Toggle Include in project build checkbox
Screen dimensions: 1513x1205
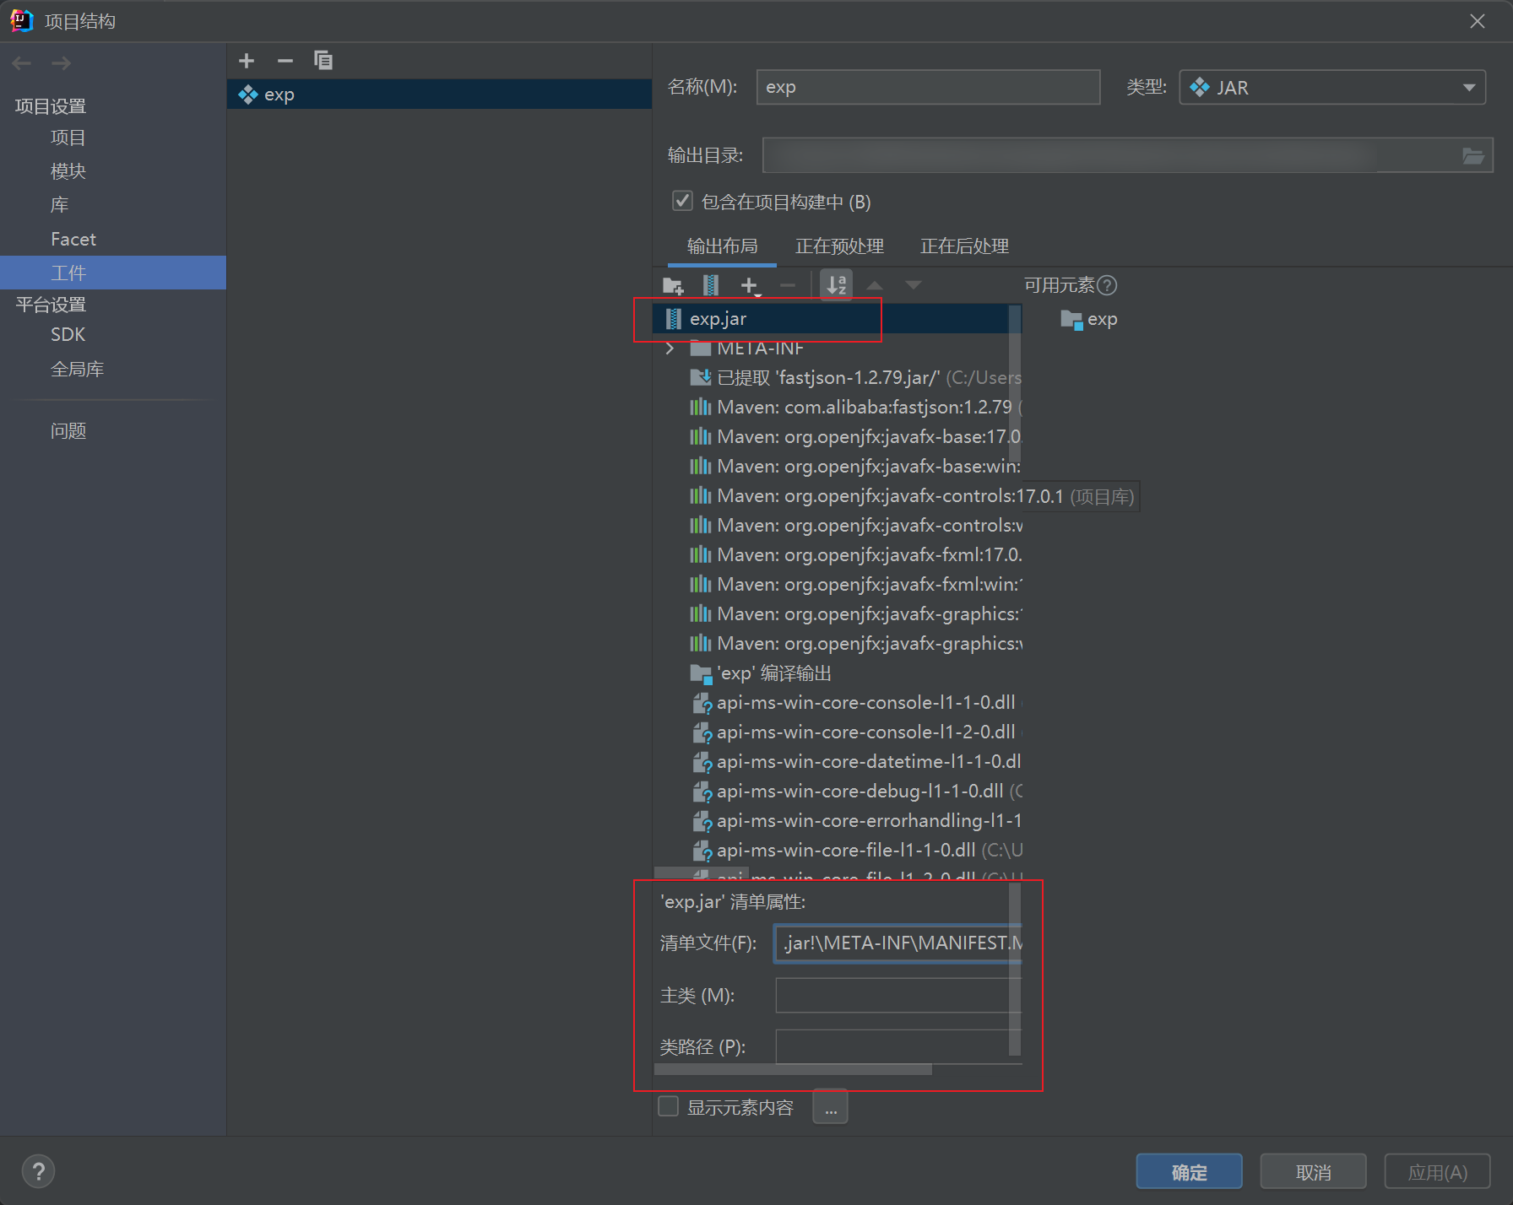(x=682, y=201)
